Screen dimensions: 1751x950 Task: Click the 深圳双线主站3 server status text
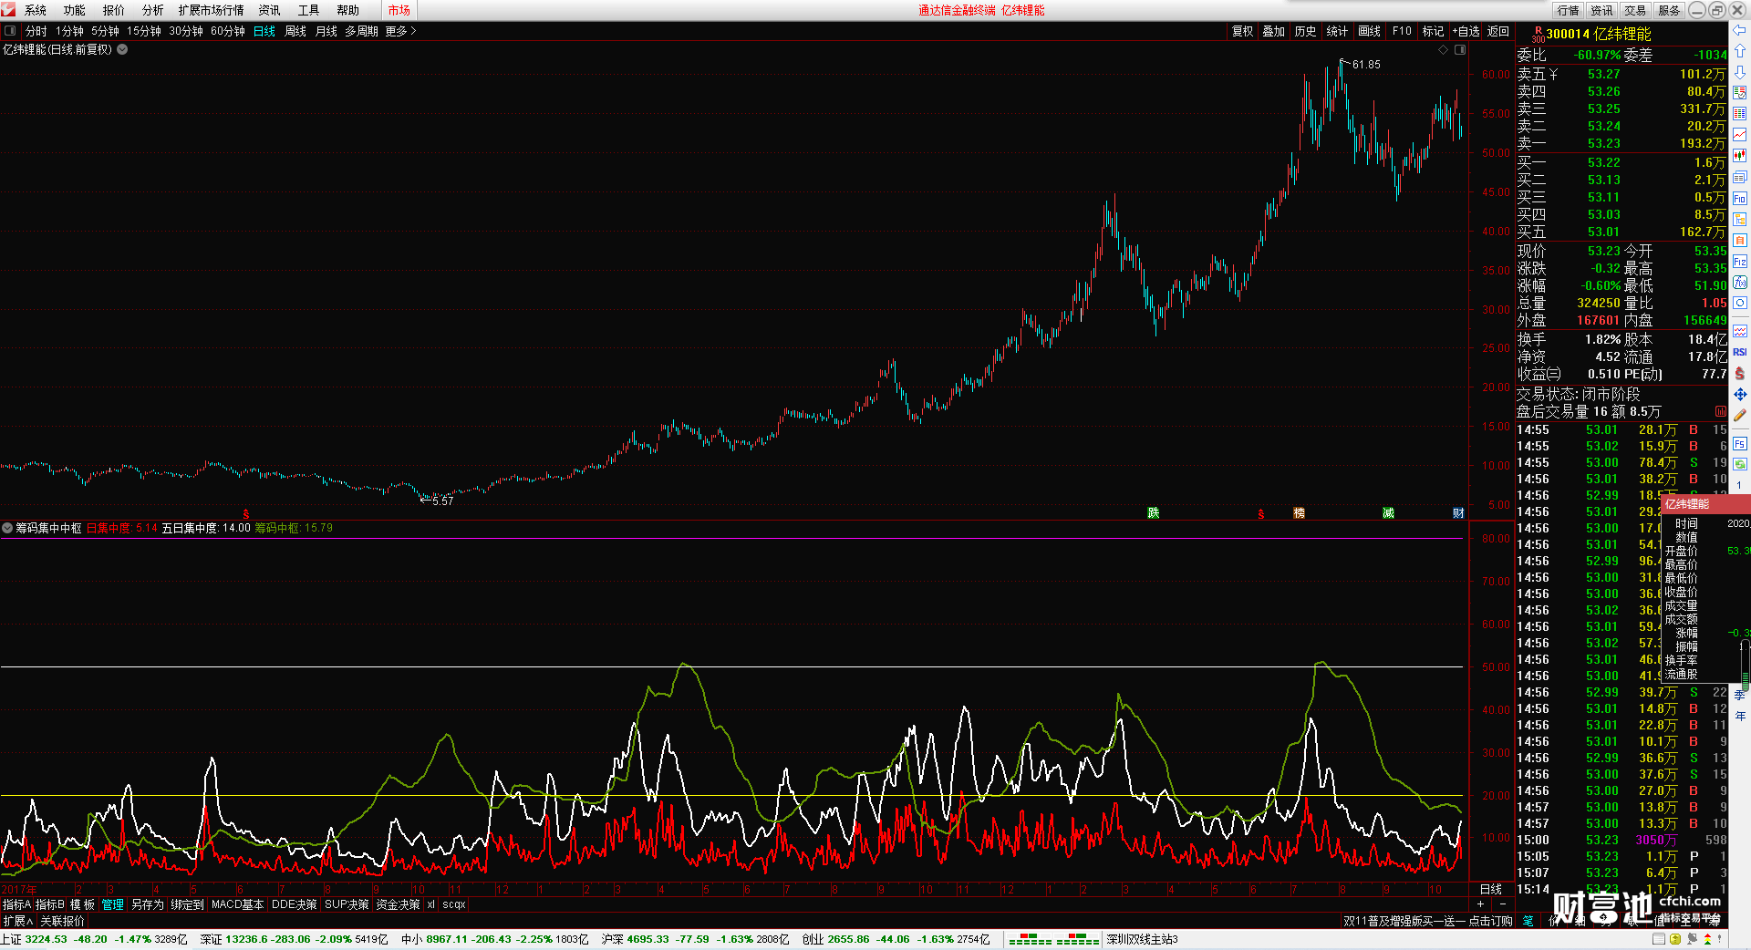point(1142,939)
